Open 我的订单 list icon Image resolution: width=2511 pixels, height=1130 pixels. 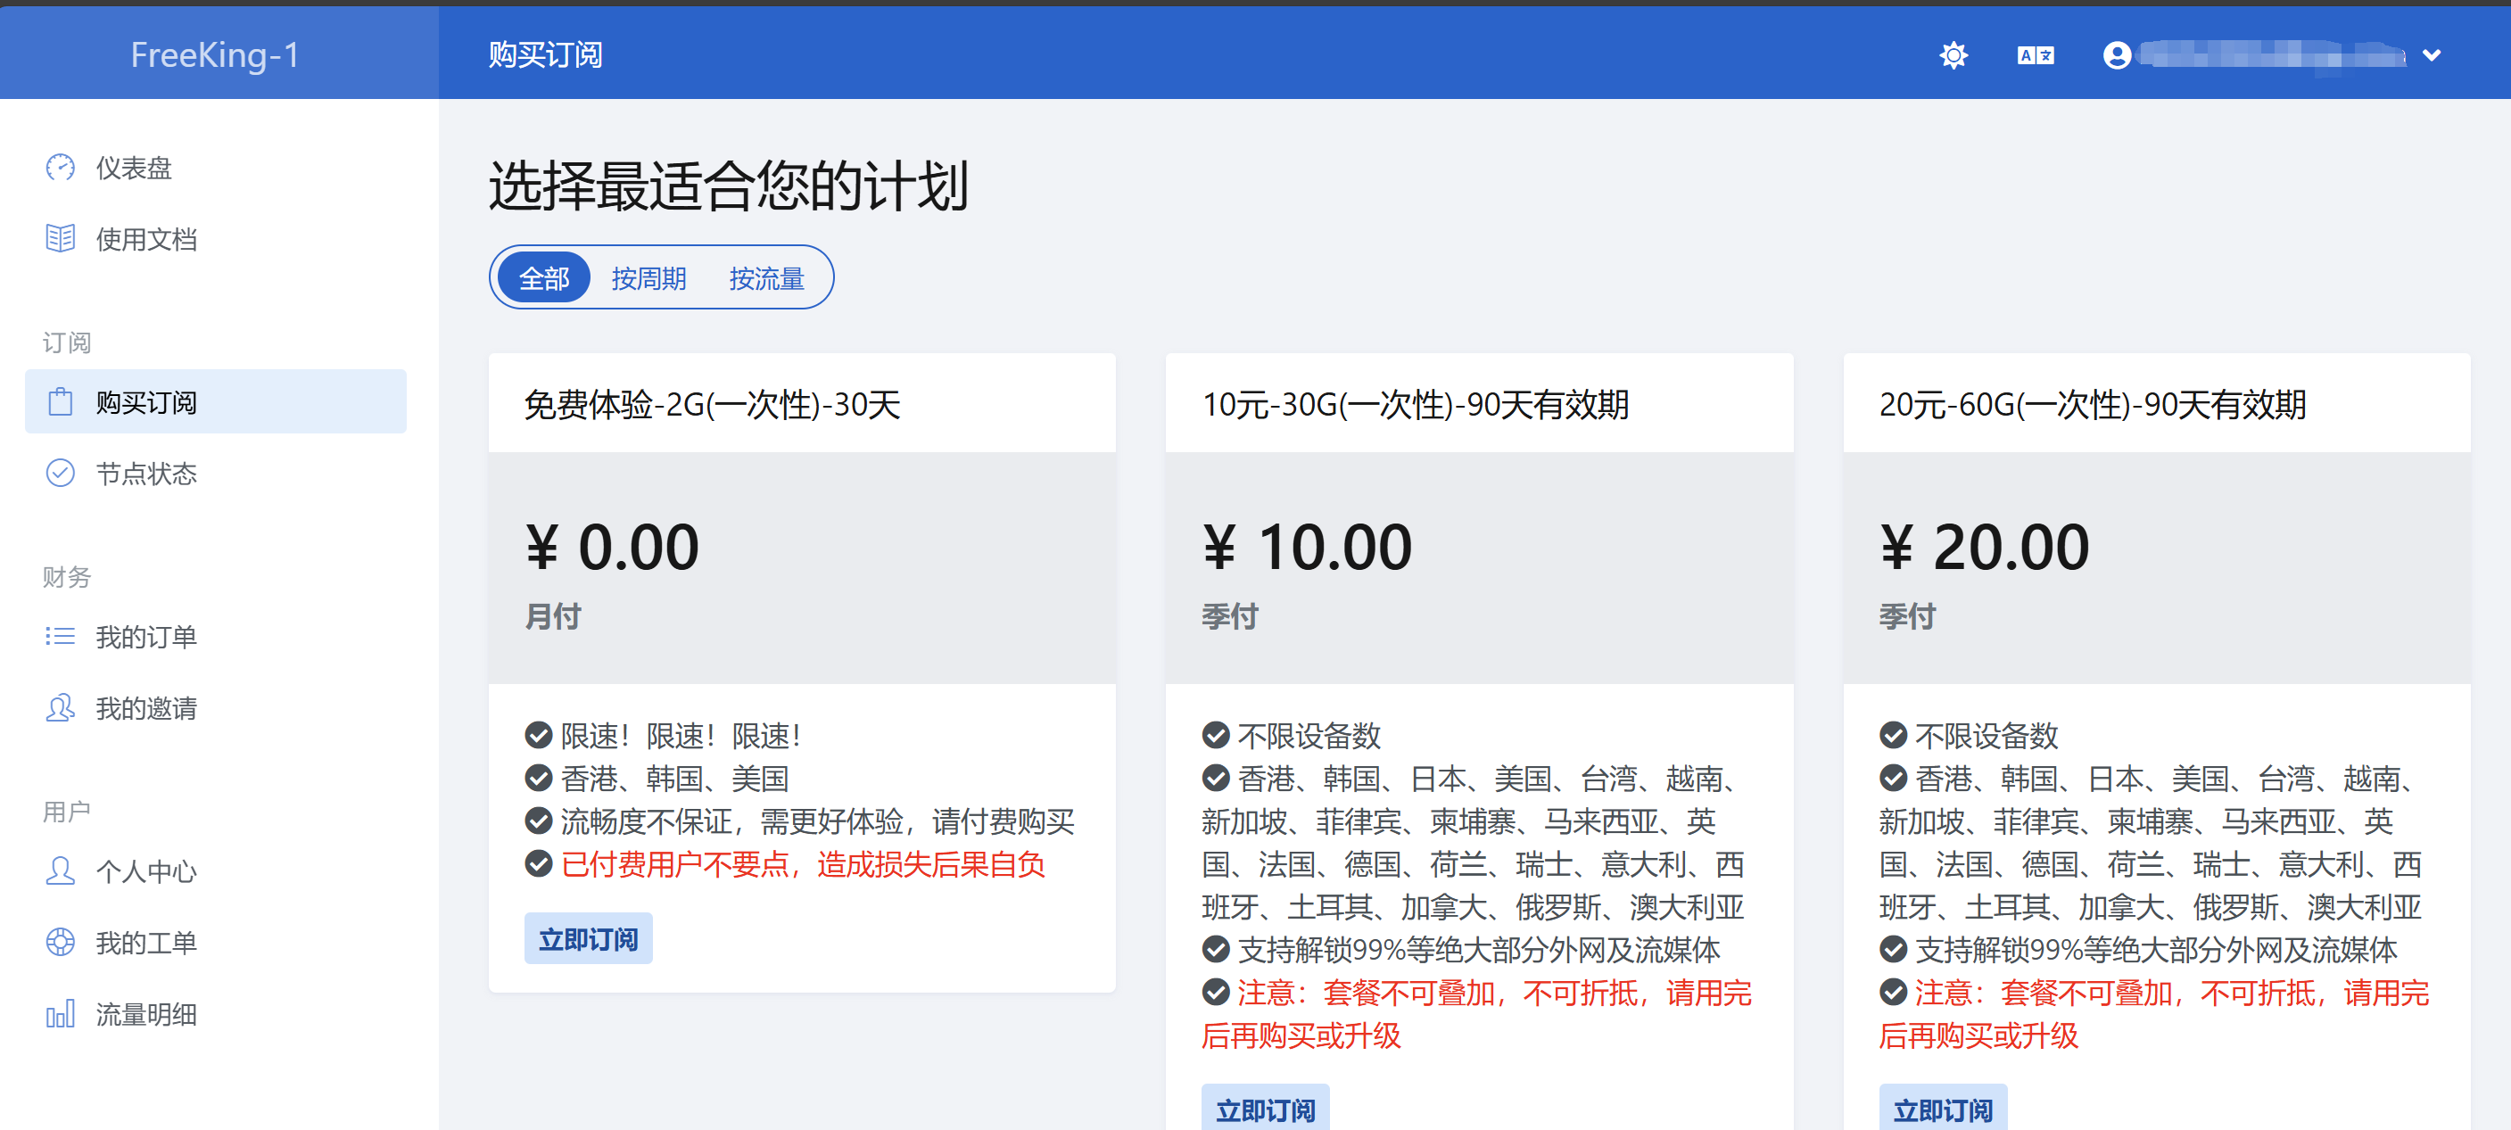click(x=60, y=637)
